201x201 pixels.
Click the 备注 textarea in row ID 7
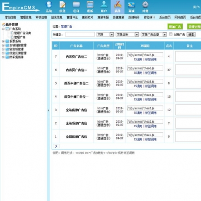point(188,57)
